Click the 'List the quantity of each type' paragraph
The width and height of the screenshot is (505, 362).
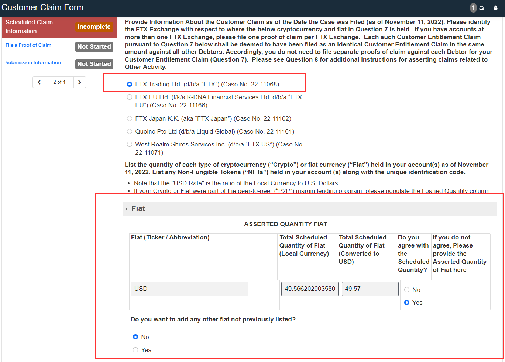coord(306,168)
